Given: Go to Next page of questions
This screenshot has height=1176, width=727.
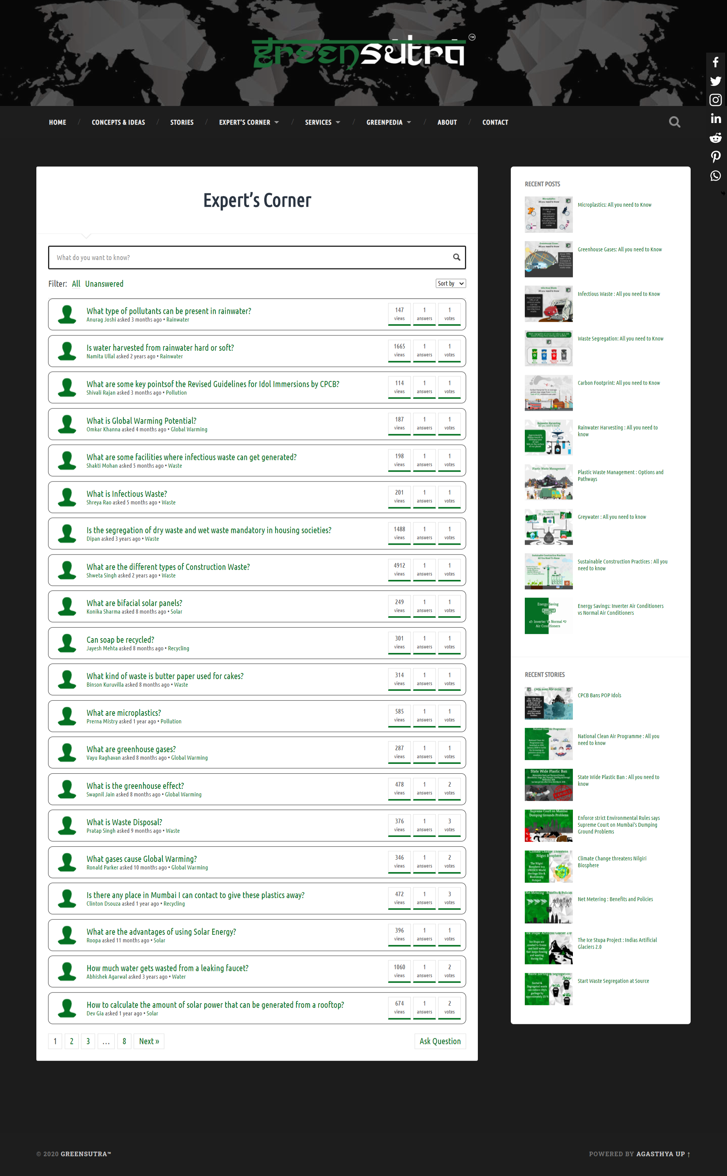Looking at the screenshot, I should 148,1041.
